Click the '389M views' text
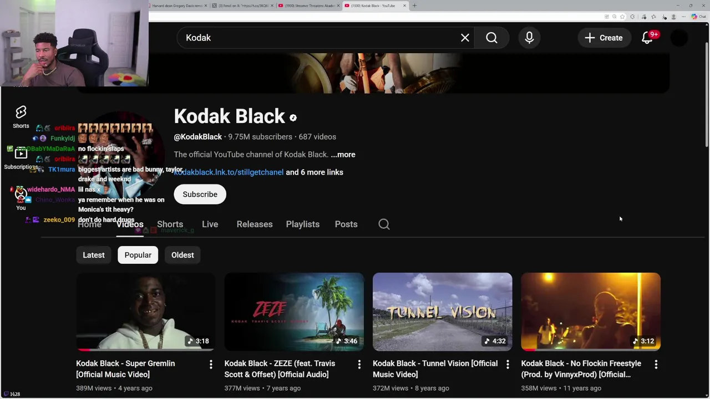This screenshot has width=710, height=399. pos(94,388)
